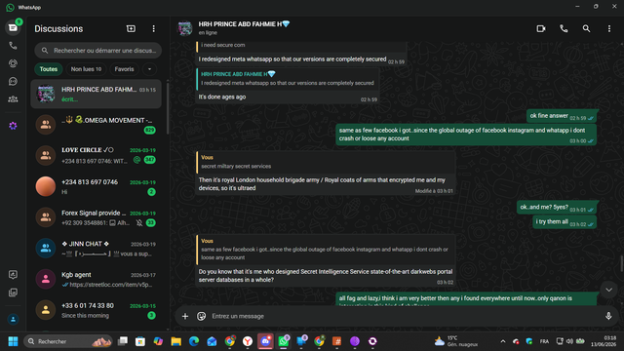Open the orange avatar of +234 contact
Image resolution: width=624 pixels, height=351 pixels.
tap(46, 186)
